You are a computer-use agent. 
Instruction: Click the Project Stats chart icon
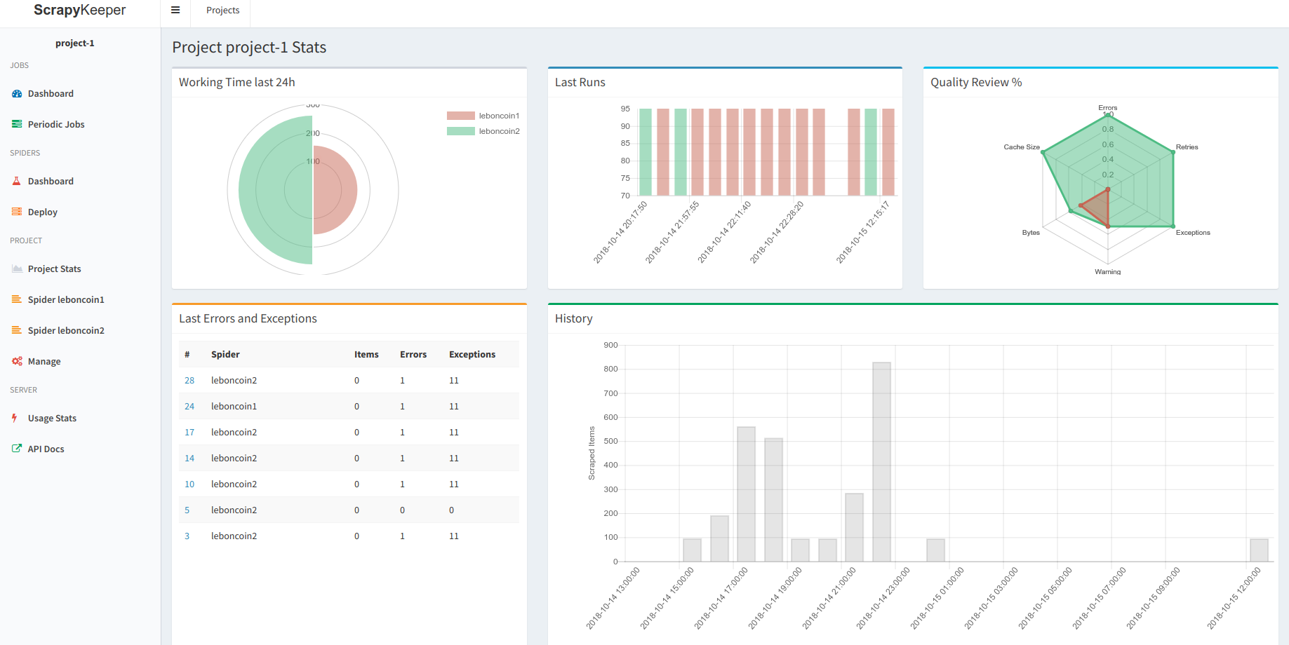(17, 269)
